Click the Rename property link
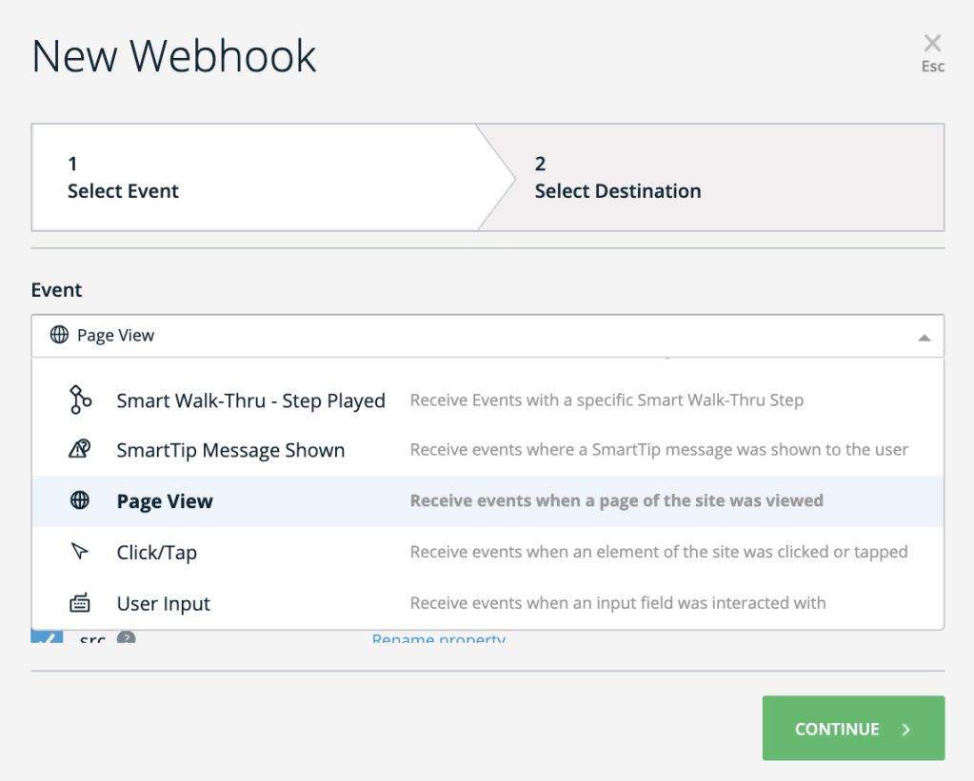The image size is (974, 781). pos(438,638)
